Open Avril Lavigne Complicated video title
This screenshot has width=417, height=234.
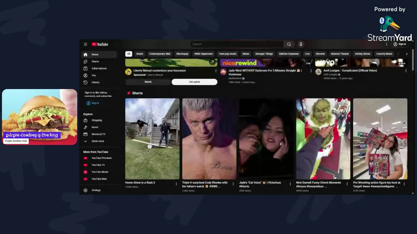point(350,71)
